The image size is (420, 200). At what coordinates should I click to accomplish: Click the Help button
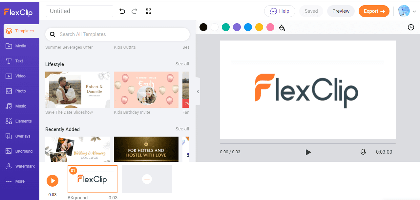pyautogui.click(x=280, y=11)
